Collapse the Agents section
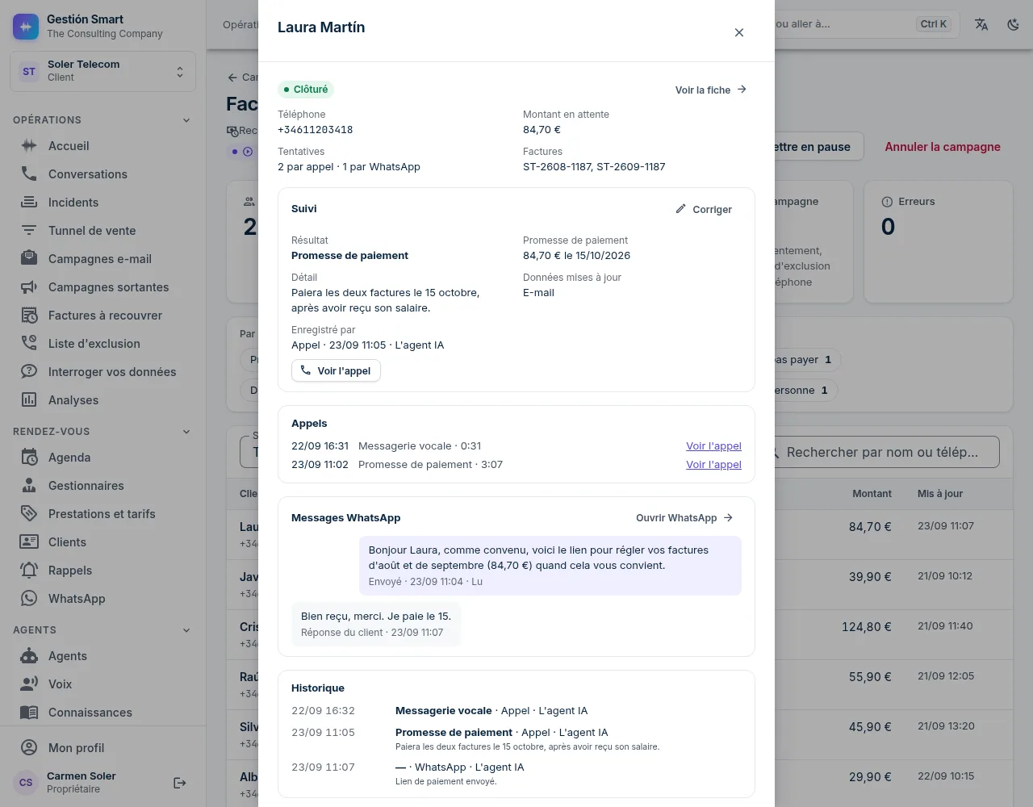The image size is (1033, 807). [186, 630]
